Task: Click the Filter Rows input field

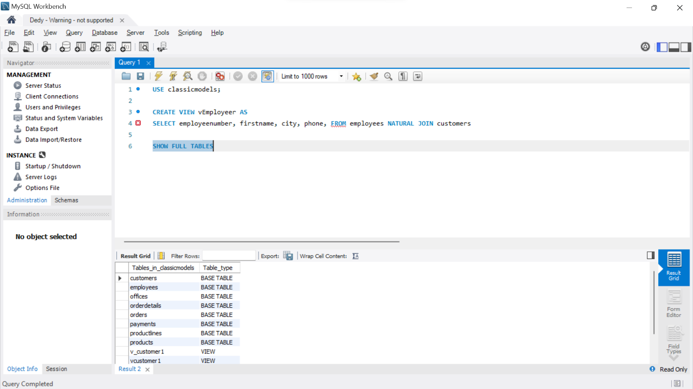Action: [x=229, y=256]
